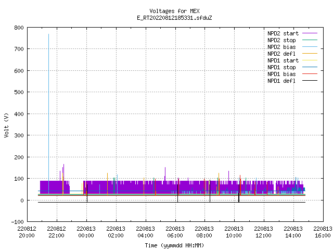This screenshot has width=333, height=250.
Task: Click the '220812 22:00' x-axis tick label
Action: click(x=57, y=232)
